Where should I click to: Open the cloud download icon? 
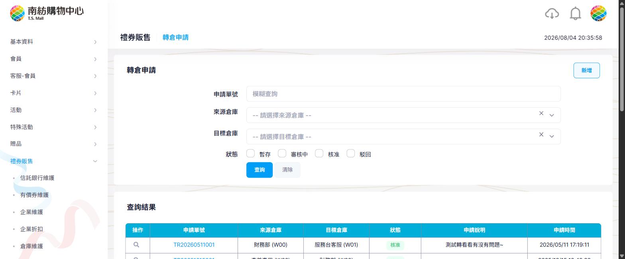click(x=552, y=14)
